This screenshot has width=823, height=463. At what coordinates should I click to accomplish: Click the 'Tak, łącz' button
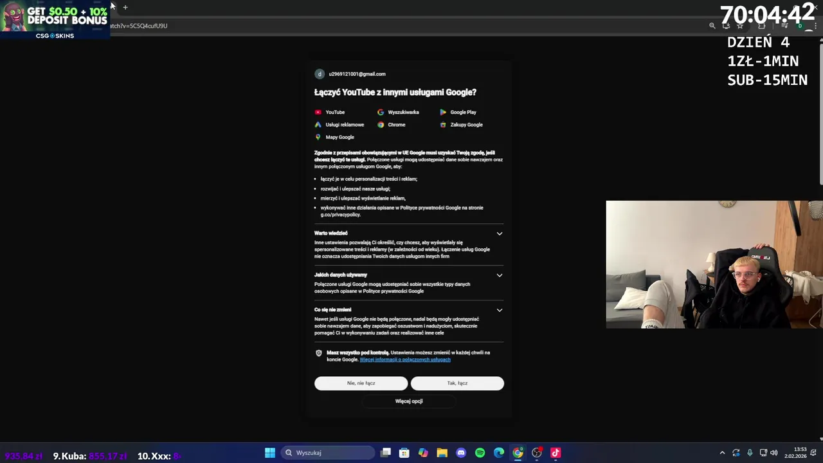coord(457,383)
